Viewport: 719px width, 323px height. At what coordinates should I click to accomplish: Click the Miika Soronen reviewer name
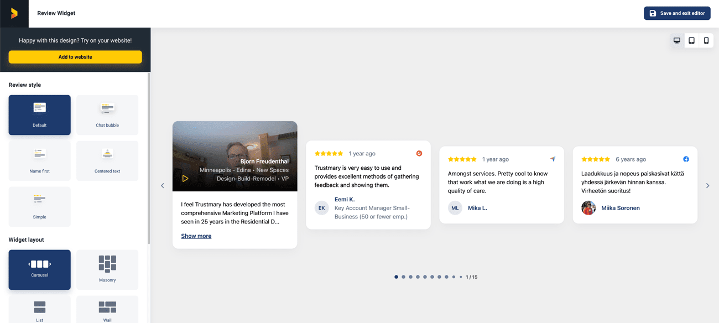(x=621, y=208)
